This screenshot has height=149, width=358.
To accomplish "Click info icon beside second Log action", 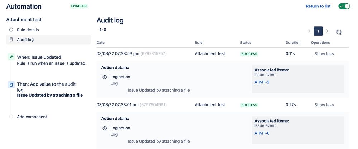I will [105, 128].
